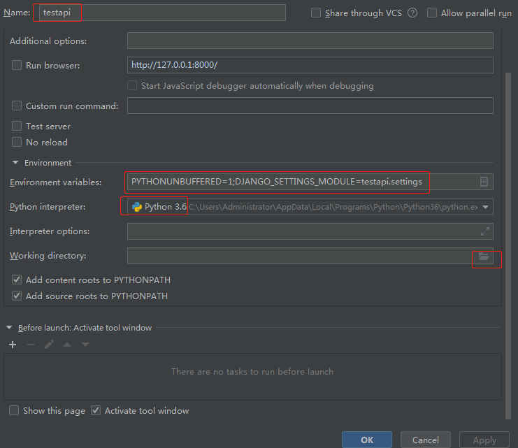518x448 pixels.
Task: Click the Cancel button
Action: [426, 440]
